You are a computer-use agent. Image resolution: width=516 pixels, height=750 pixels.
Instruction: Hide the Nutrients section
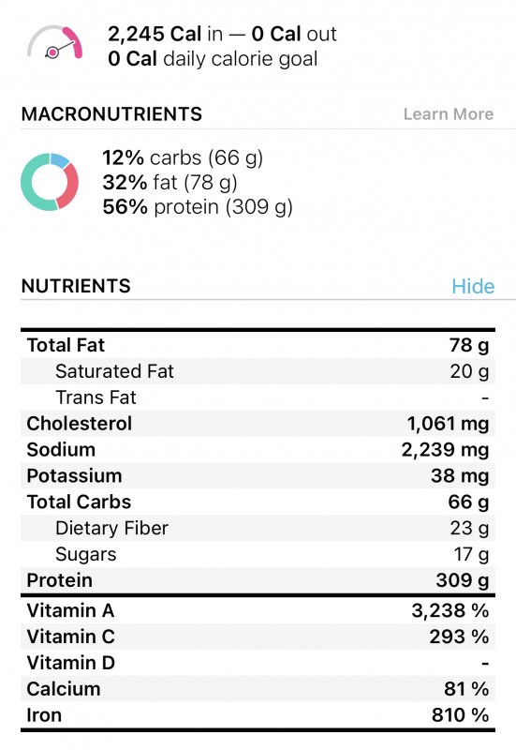(473, 286)
